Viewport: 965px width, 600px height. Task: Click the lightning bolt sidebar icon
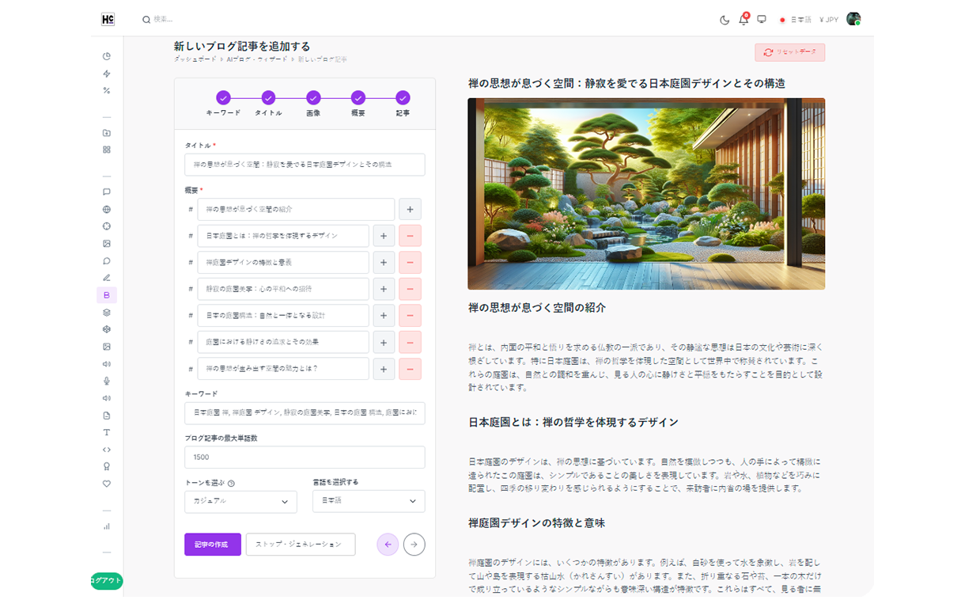coord(107,74)
